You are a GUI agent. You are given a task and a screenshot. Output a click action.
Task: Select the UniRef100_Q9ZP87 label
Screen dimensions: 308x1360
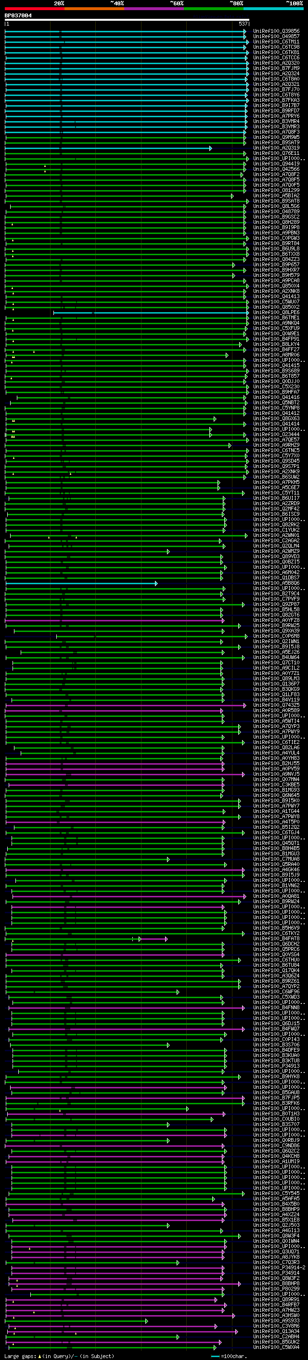(x=276, y=604)
